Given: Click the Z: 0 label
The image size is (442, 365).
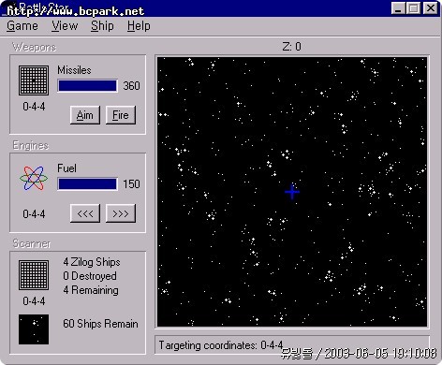Looking at the screenshot, I should click(x=292, y=47).
